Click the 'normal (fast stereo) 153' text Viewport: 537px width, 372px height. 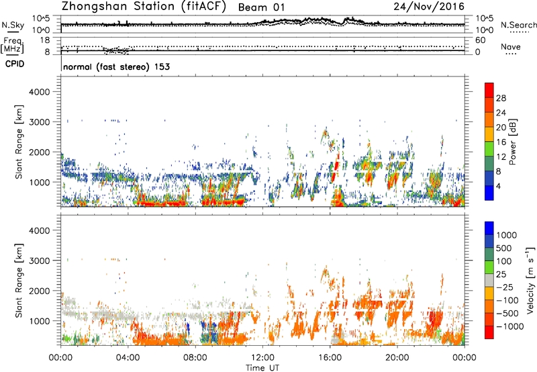click(116, 66)
